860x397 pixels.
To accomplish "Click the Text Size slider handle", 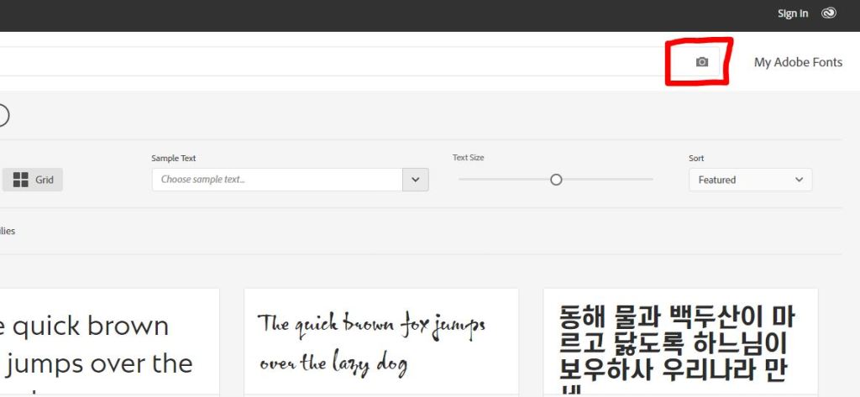I will click(x=555, y=180).
